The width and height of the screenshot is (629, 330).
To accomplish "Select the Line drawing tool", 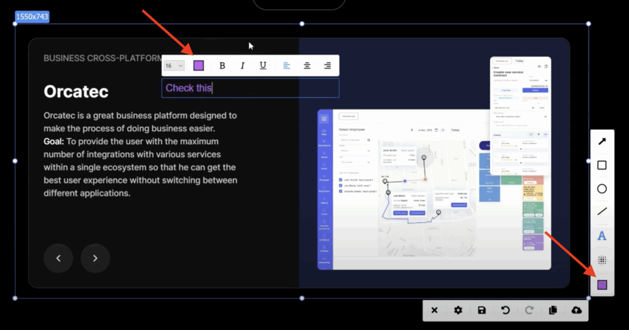I will pyautogui.click(x=602, y=212).
